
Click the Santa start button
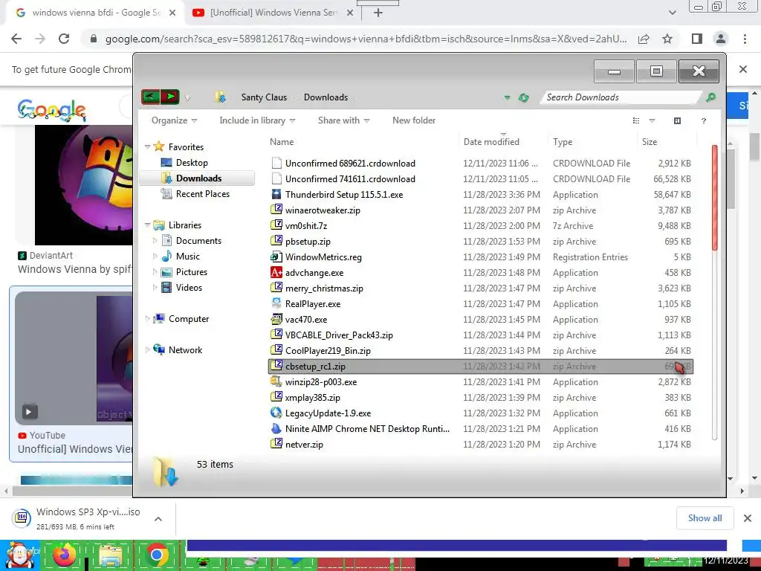(19, 556)
